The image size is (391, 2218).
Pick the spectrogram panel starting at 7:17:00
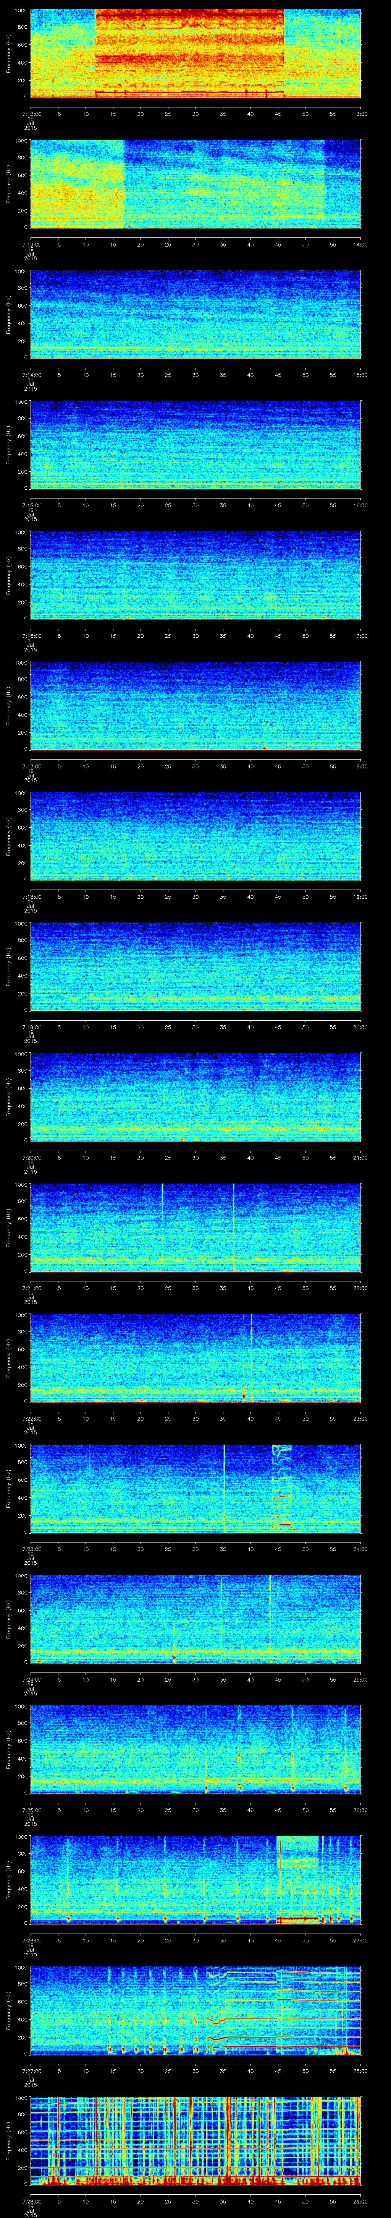tap(196, 705)
